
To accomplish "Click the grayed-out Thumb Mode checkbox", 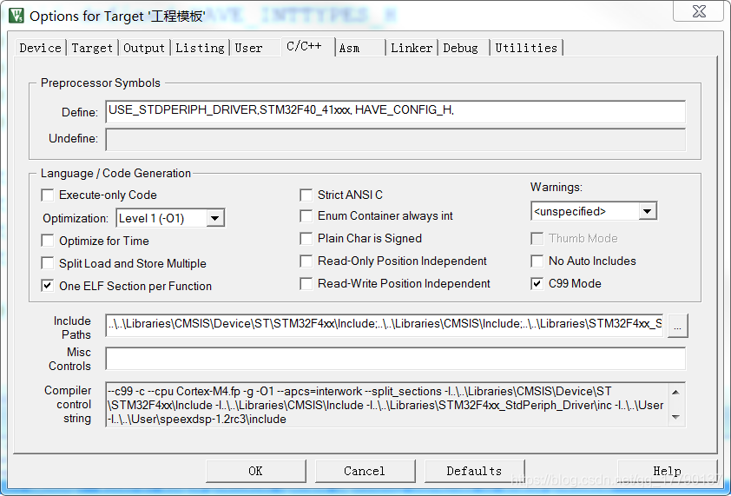I will [x=537, y=238].
